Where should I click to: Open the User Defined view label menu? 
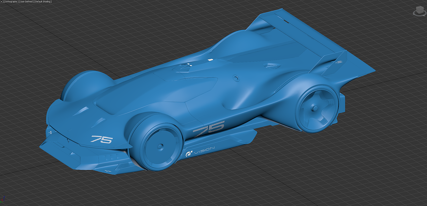[26, 1]
